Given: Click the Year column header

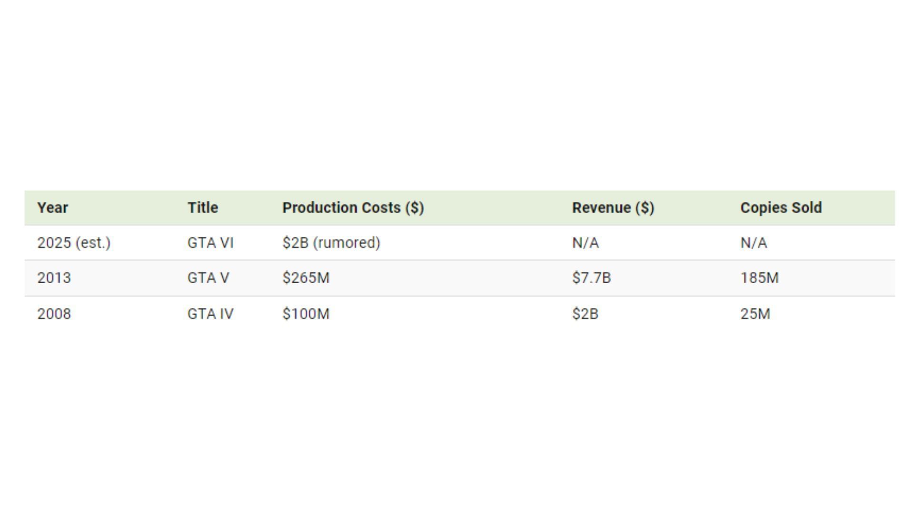Looking at the screenshot, I should [53, 208].
